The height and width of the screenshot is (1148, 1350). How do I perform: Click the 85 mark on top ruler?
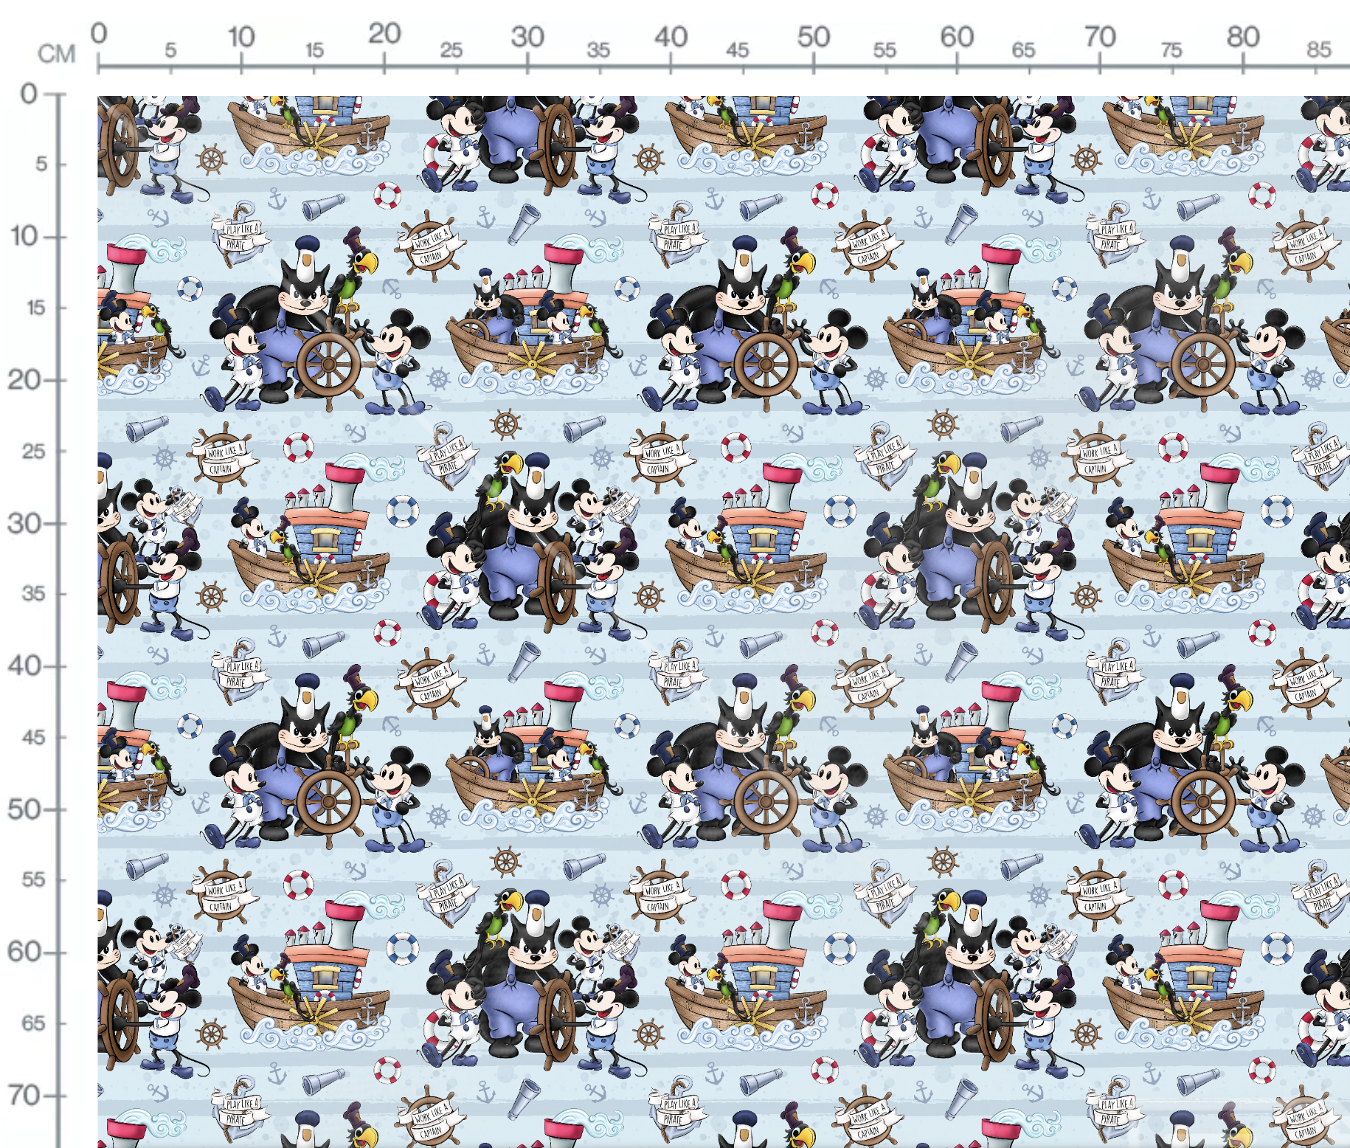click(x=1319, y=49)
